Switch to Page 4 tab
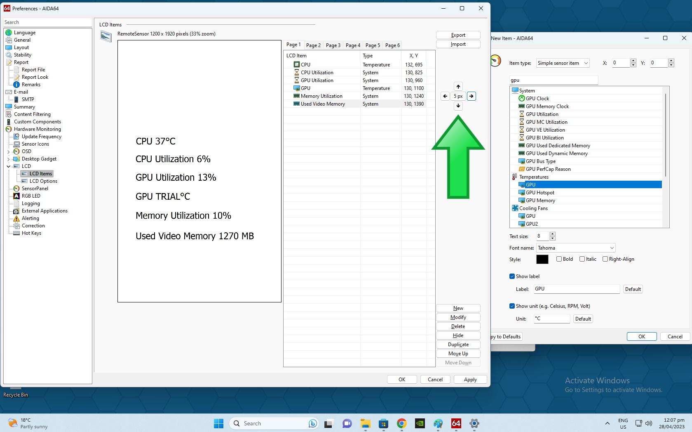The image size is (692, 432). click(x=353, y=45)
